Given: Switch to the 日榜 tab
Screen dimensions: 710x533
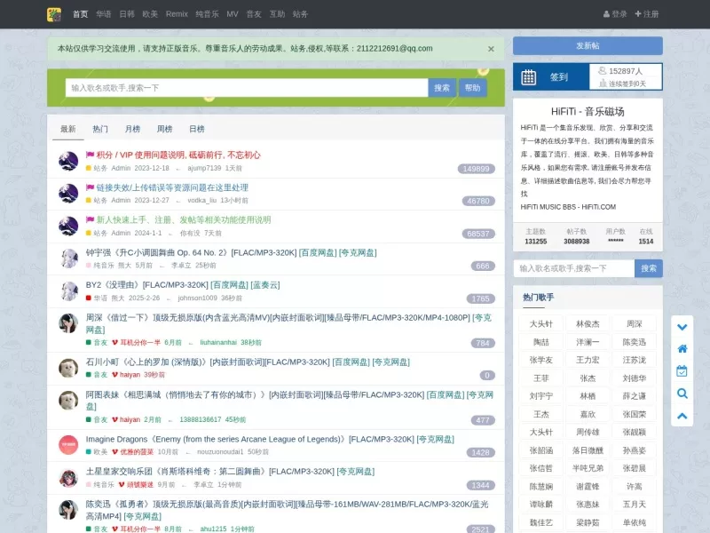Looking at the screenshot, I should (x=196, y=129).
